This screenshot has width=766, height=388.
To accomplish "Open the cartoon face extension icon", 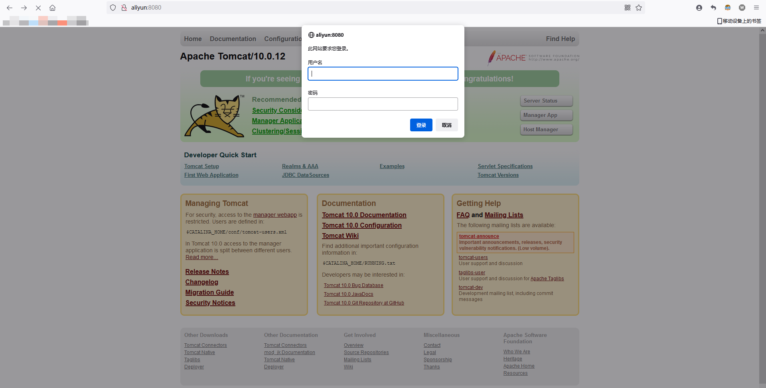I will (x=728, y=8).
